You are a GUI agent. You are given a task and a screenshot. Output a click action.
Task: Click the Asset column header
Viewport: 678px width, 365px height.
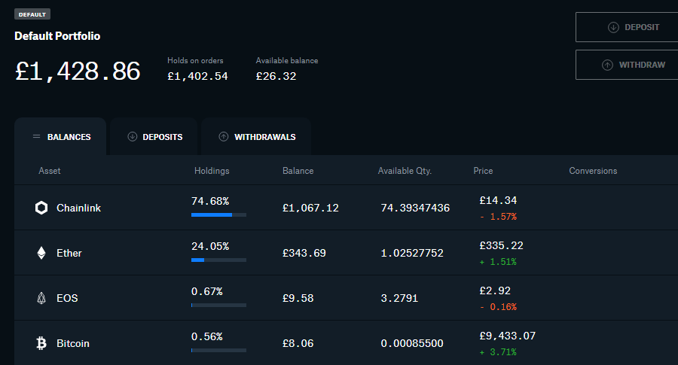[49, 171]
